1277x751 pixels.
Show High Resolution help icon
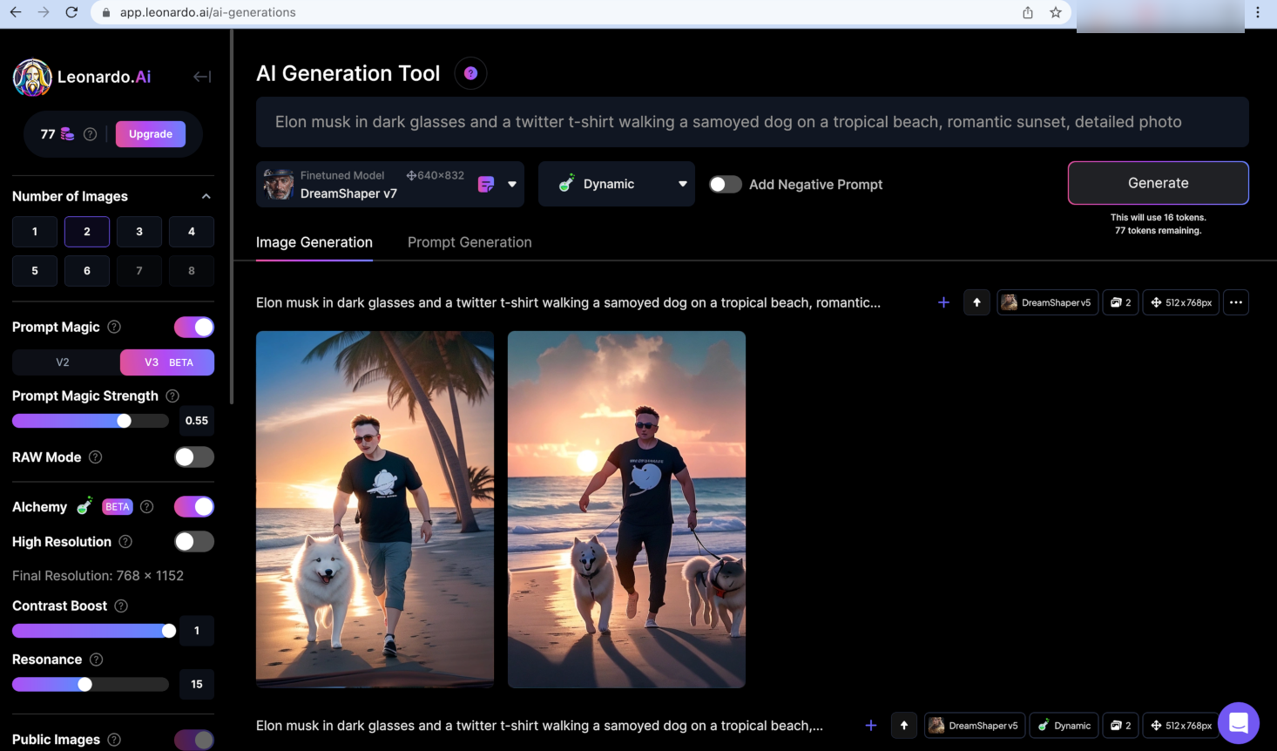tap(125, 541)
